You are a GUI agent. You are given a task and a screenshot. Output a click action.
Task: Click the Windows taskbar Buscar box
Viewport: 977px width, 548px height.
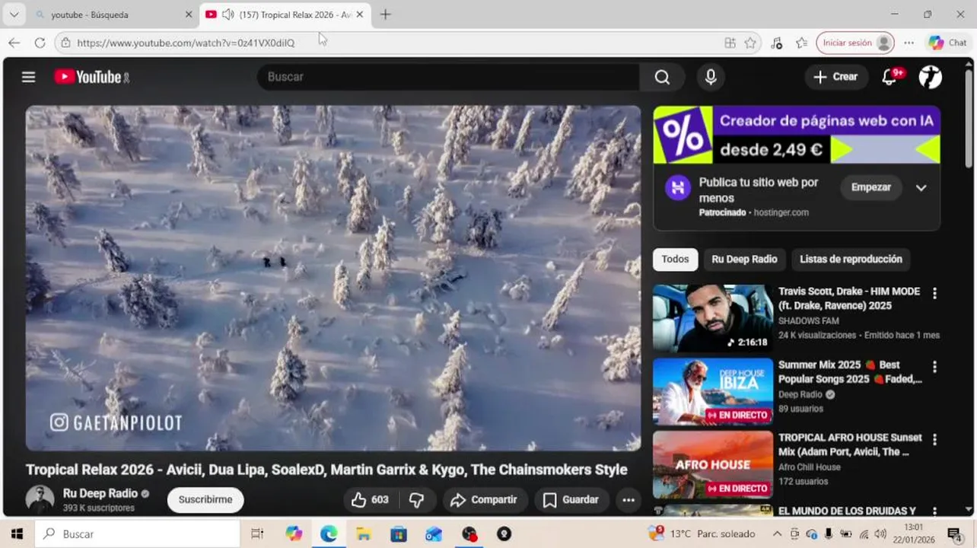[137, 534]
